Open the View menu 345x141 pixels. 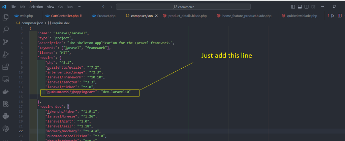coord(51,7)
